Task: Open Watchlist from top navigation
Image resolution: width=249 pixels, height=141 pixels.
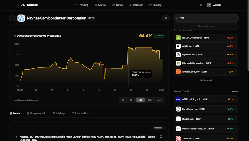Action: click(136, 5)
